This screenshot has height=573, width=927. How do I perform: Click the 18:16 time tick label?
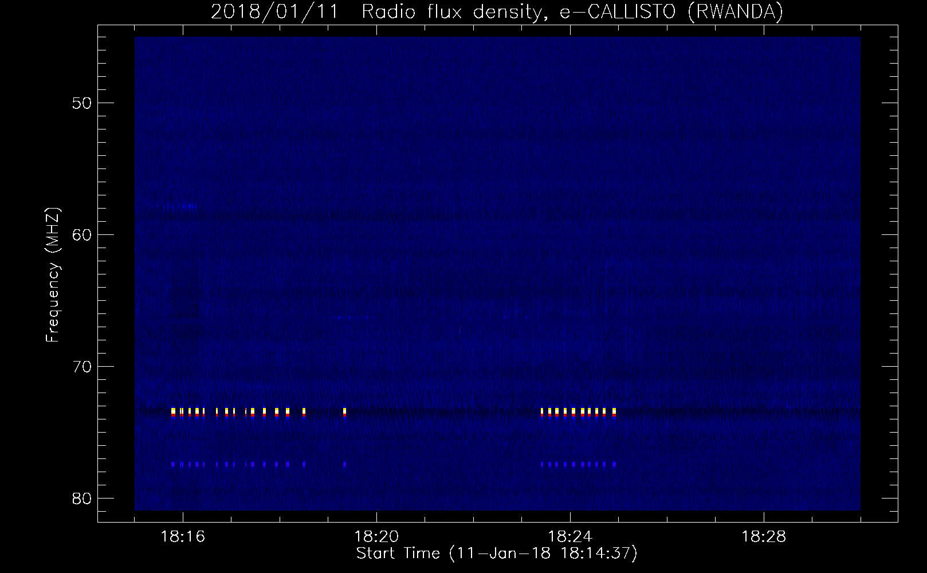click(183, 537)
